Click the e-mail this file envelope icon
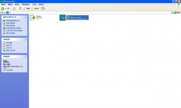Image resolution: width=181 pixels, height=108 pixels. [4, 31]
